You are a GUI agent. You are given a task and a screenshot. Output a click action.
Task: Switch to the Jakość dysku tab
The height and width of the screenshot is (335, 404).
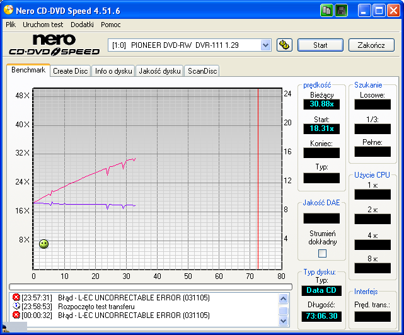pyautogui.click(x=159, y=71)
